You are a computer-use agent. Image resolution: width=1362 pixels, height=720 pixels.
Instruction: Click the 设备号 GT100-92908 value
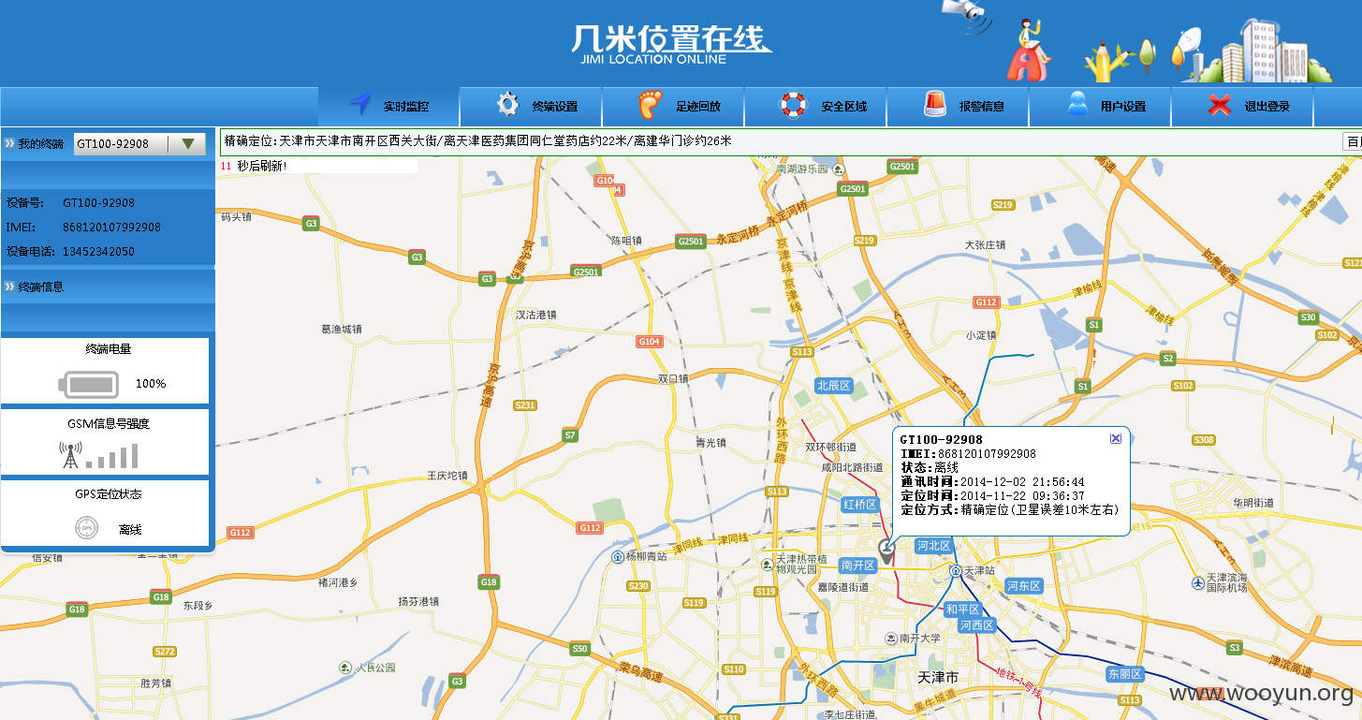[x=98, y=203]
